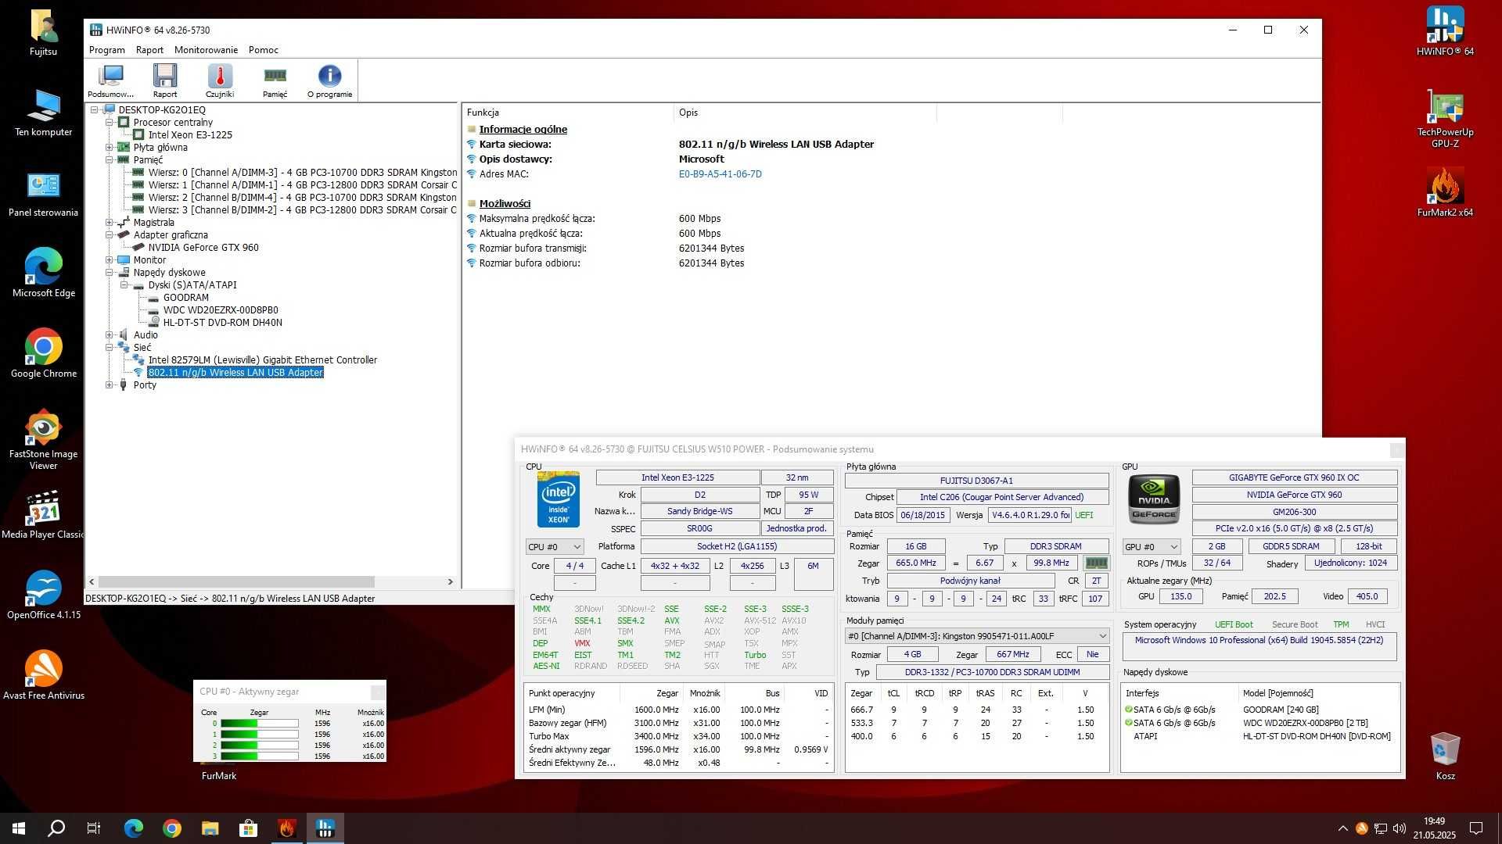The height and width of the screenshot is (844, 1502).
Task: Click Core 3 clock bar
Action: click(x=260, y=756)
